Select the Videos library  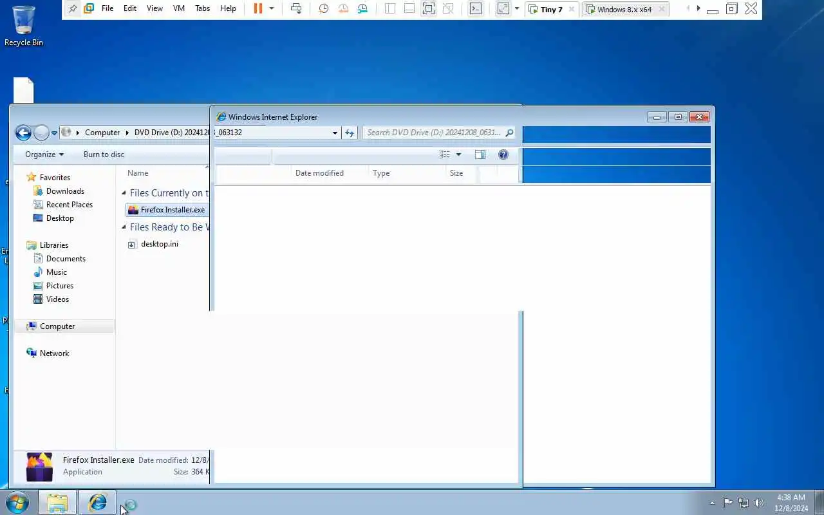pos(57,299)
